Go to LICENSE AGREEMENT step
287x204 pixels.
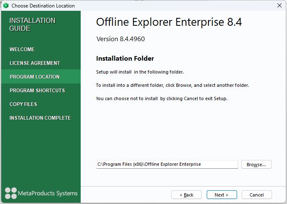click(x=35, y=63)
